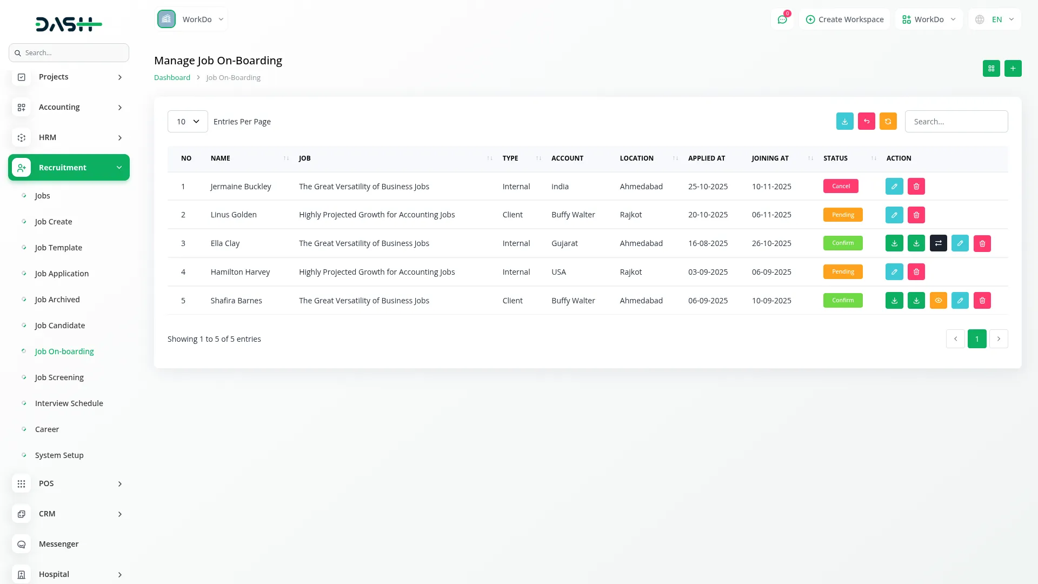Open the chat messages icon in header
The height and width of the screenshot is (584, 1038).
pos(782,19)
